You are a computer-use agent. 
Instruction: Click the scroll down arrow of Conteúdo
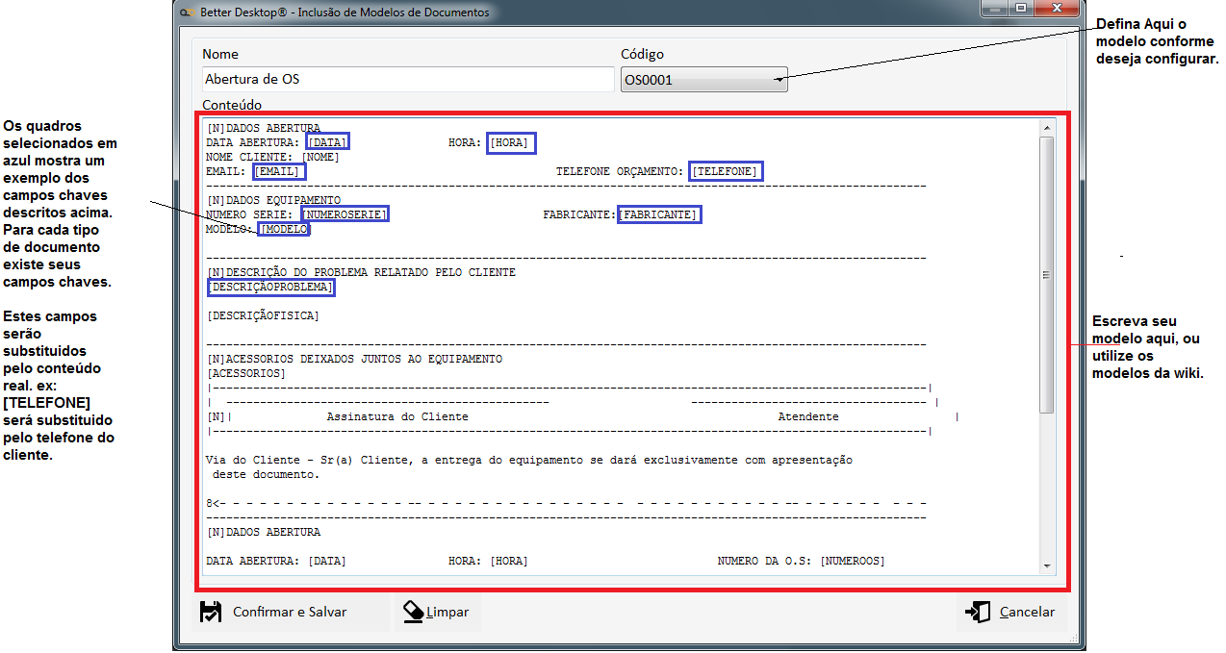[x=1046, y=565]
